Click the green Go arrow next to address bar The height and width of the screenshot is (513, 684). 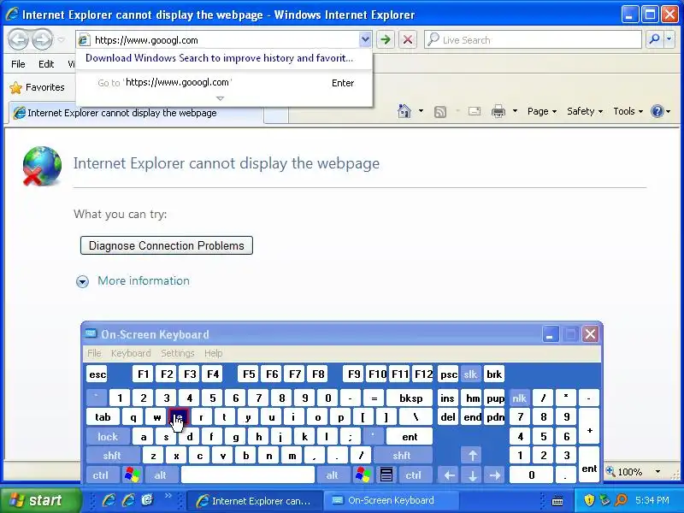tap(386, 39)
